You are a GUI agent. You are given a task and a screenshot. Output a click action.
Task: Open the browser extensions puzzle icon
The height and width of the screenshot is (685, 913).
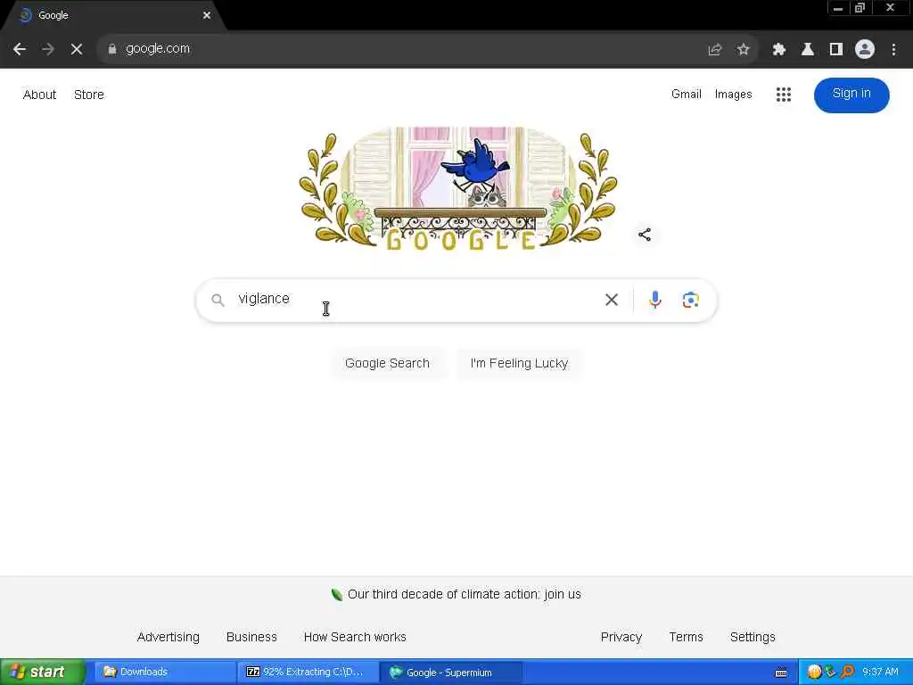coord(778,50)
